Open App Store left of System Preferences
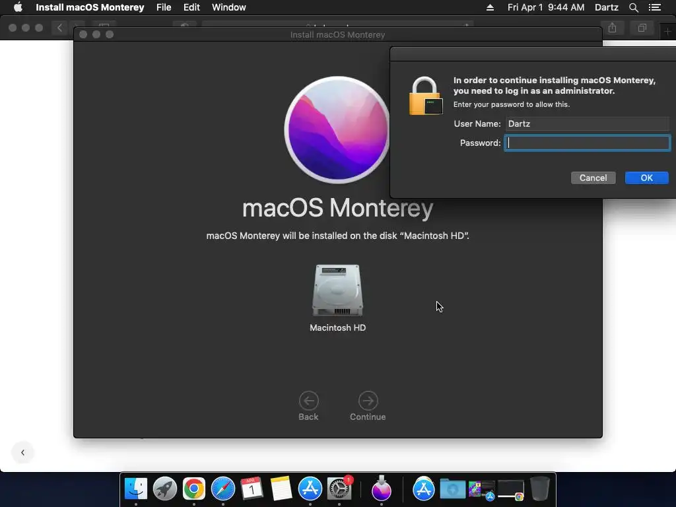 click(x=310, y=489)
